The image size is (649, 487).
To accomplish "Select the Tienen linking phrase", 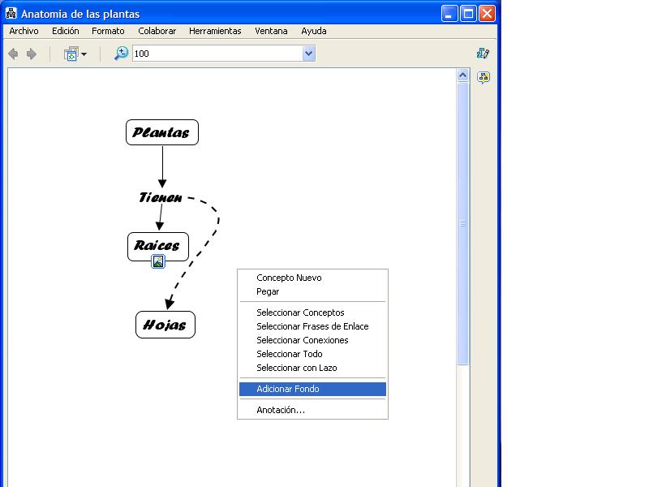I will tap(161, 197).
